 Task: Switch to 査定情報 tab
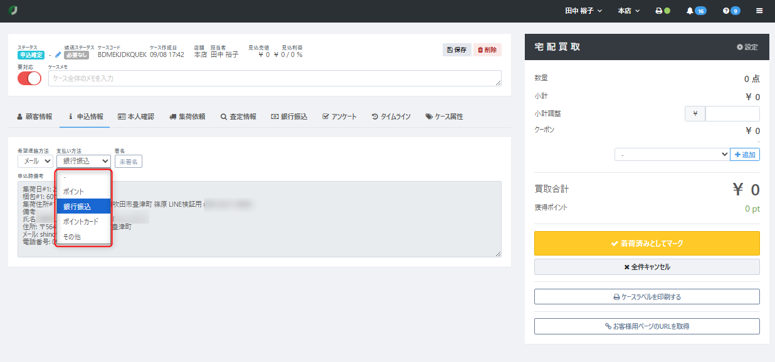(x=238, y=116)
